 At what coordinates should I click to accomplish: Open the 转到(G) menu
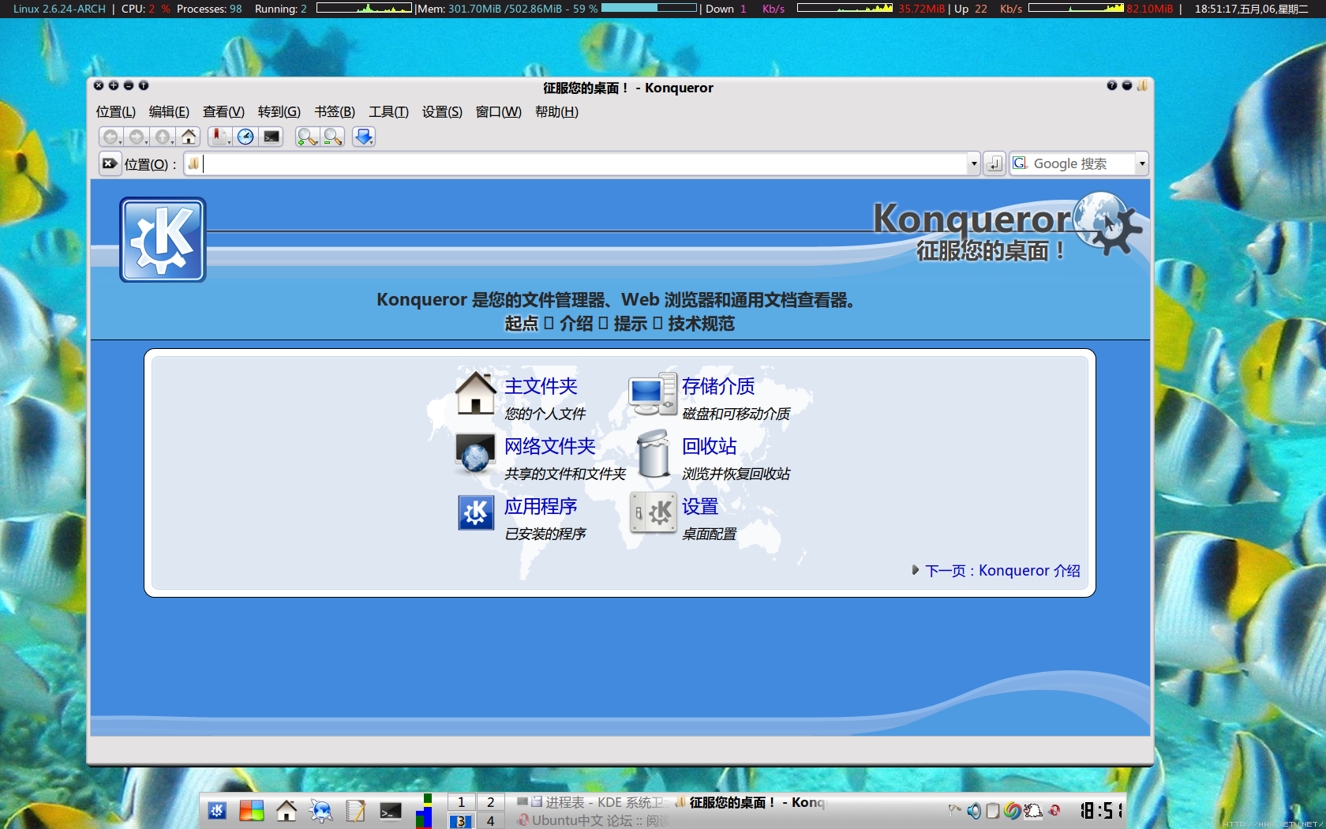tap(279, 111)
